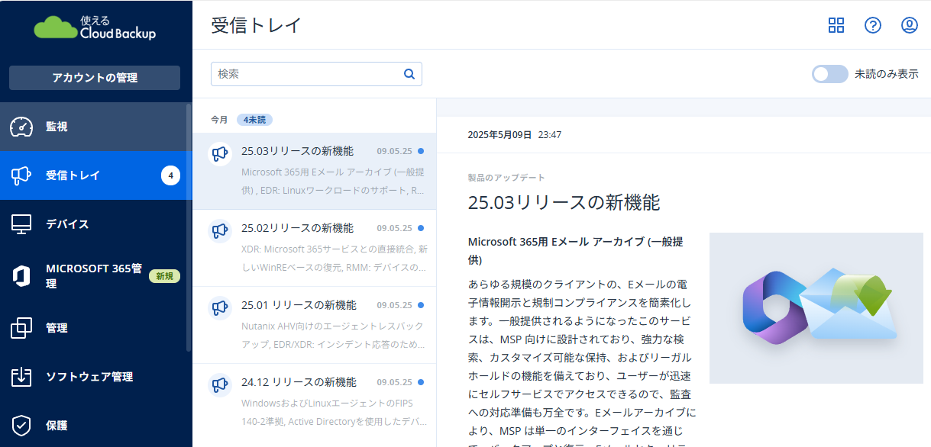
Task: Click the Microsoft 365 Office icon
Action: tap(21, 276)
